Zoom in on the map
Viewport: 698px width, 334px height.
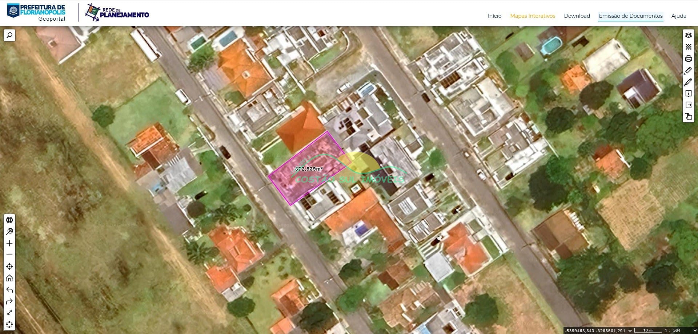pos(9,244)
